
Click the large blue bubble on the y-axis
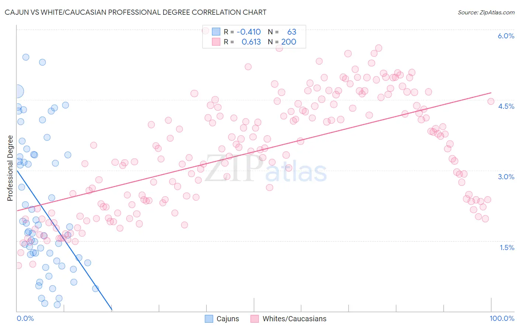(17, 91)
